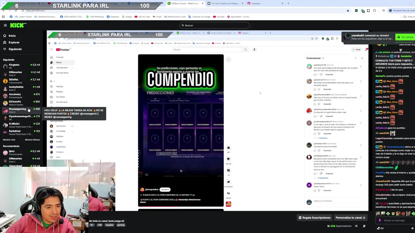The width and height of the screenshot is (415, 233).
Task: Click browser back arrow
Action: coord(3,11)
